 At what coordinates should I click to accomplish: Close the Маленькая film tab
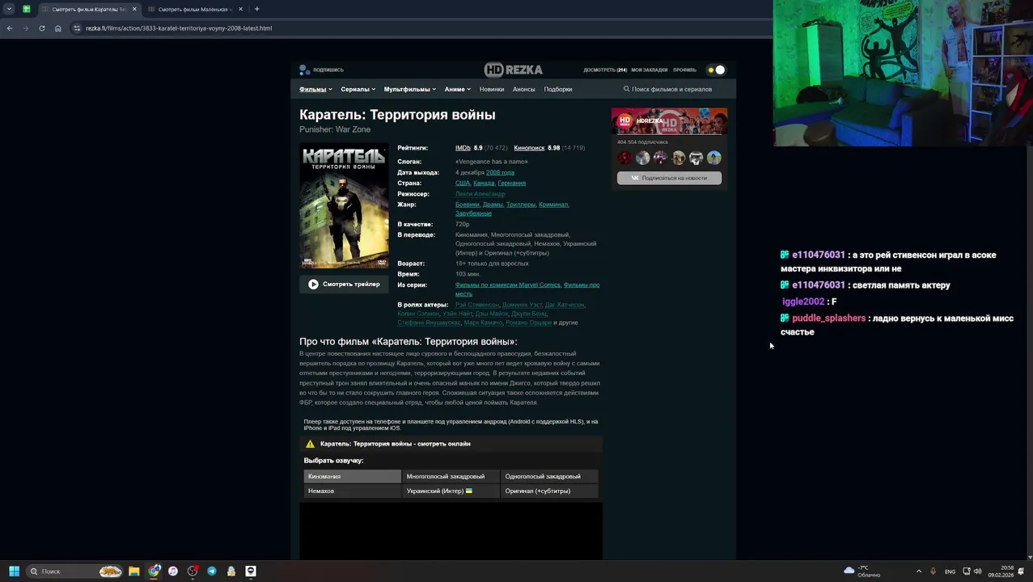(240, 9)
